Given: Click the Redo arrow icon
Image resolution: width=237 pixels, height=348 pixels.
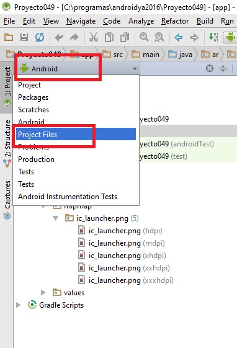Looking at the screenshot, I should (74, 37).
